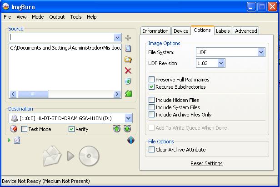Click the Reset Settings link
This screenshot has height=187, width=280.
coord(206,163)
